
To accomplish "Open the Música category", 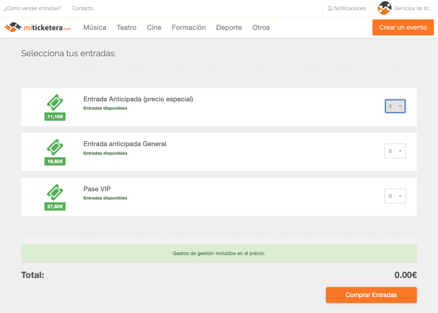I will (95, 27).
